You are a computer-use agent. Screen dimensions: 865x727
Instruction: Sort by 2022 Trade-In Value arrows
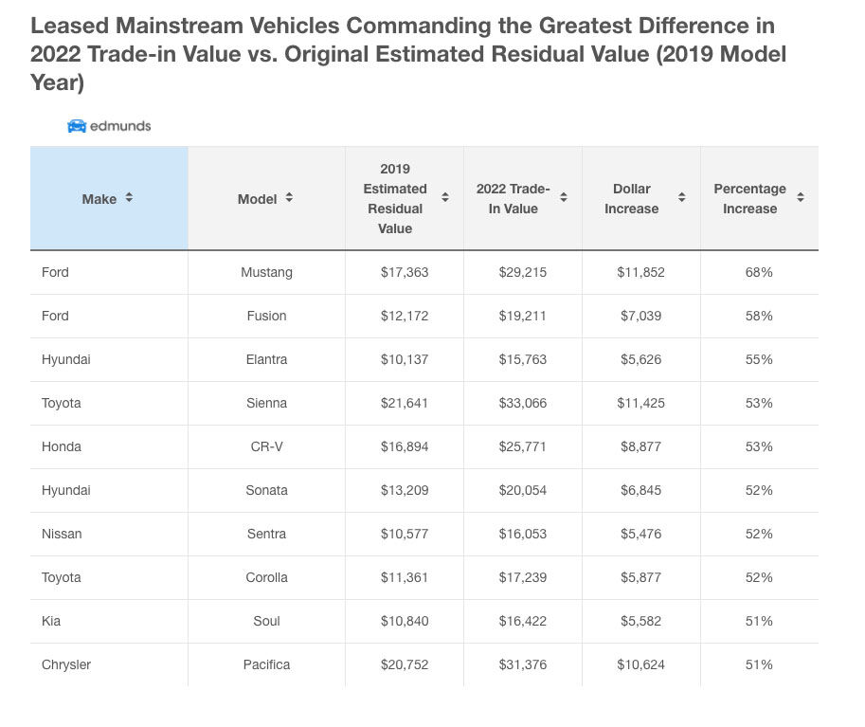coord(564,198)
